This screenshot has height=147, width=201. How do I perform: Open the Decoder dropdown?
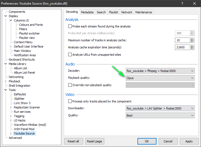tap(160, 71)
